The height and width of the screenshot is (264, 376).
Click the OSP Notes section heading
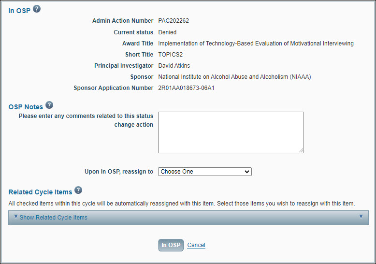(26, 107)
